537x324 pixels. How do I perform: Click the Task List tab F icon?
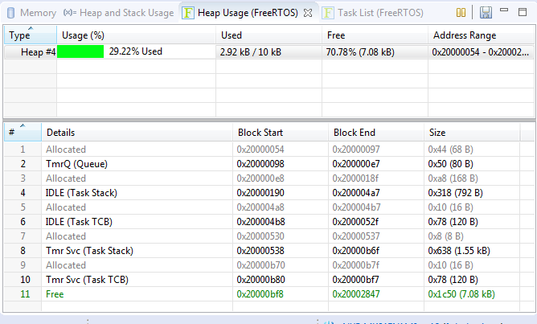pyautogui.click(x=328, y=13)
